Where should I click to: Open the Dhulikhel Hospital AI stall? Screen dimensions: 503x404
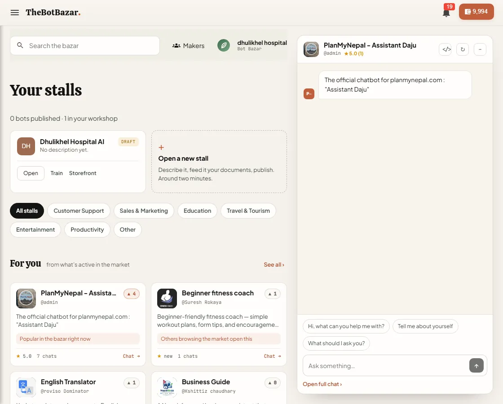(31, 173)
